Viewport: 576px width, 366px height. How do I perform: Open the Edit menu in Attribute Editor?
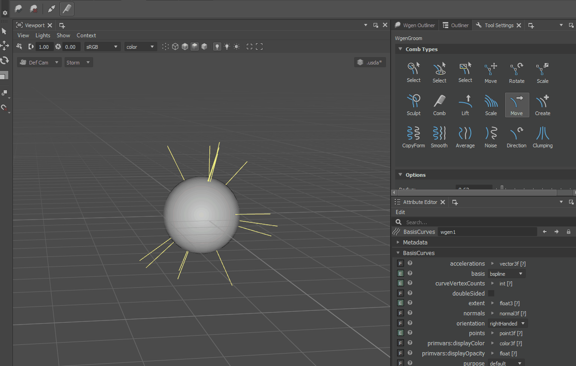pyautogui.click(x=400, y=212)
